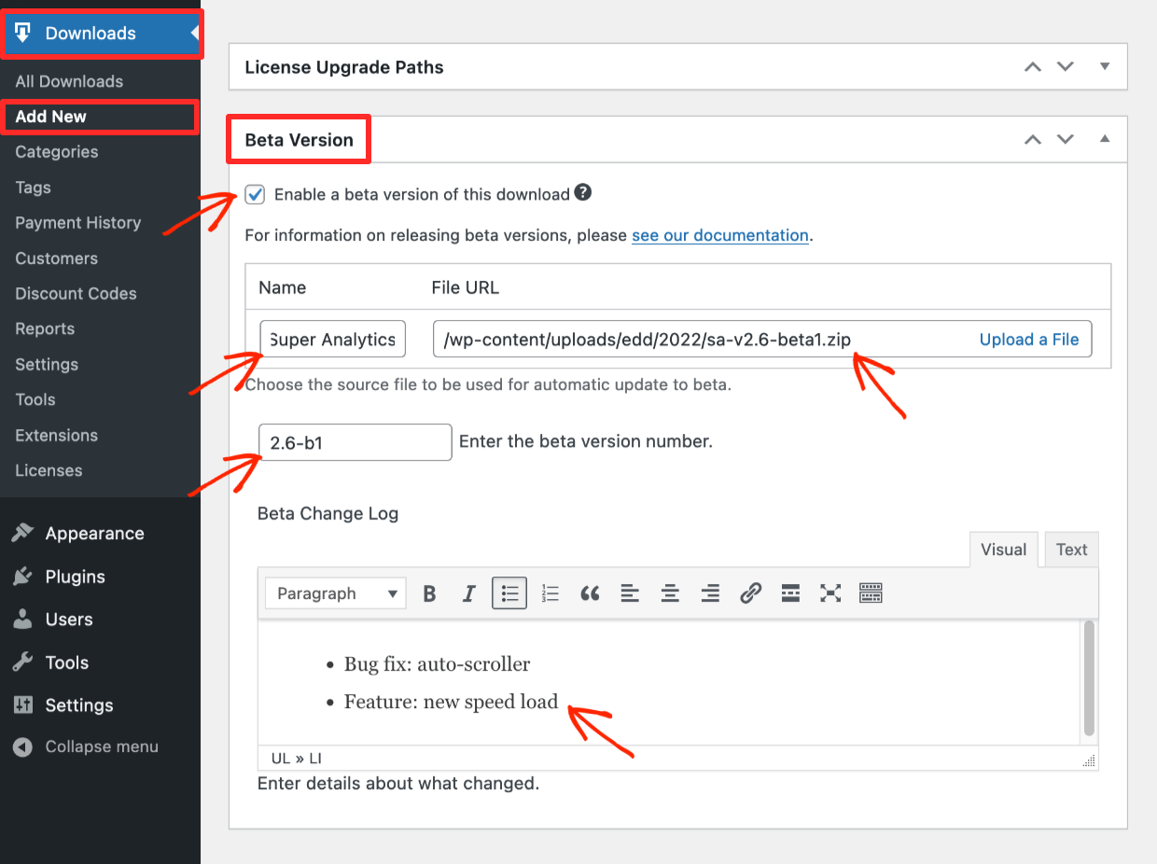
Task: Click the Downloads menu icon
Action: pyautogui.click(x=23, y=34)
